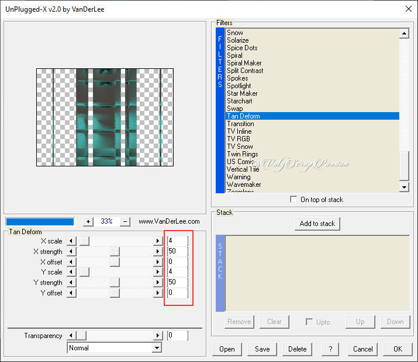Click right arrow of Y strength slider
Screen dimensions: 418x362
(x=158, y=283)
